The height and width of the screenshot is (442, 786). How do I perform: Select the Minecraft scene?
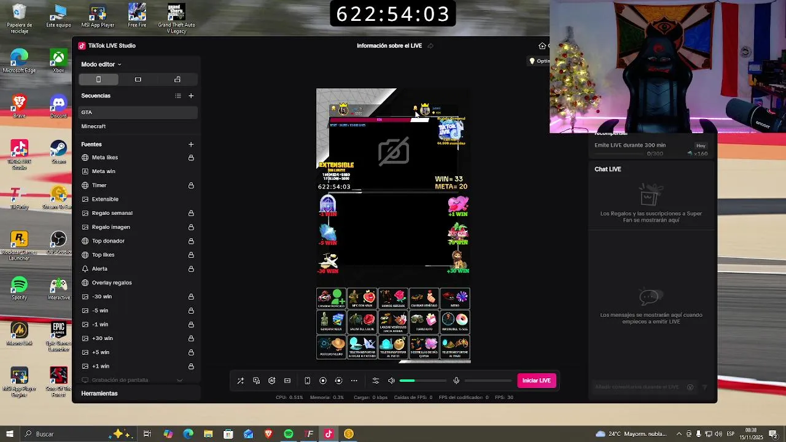click(x=138, y=126)
